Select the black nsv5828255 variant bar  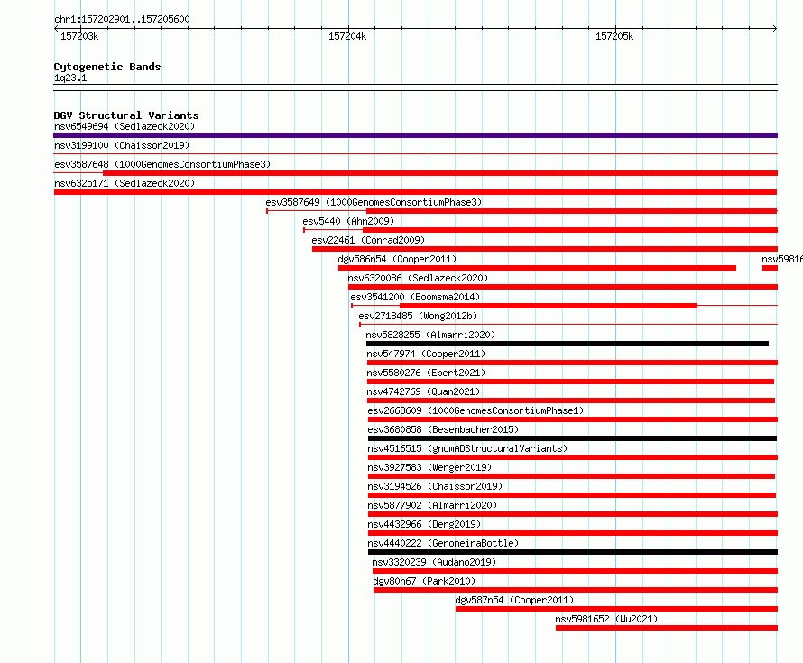pos(568,344)
